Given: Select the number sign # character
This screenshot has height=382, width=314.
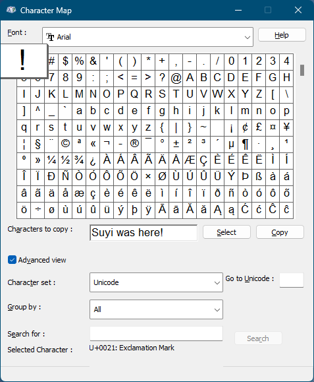Looking at the screenshot, I should pos(52,61).
